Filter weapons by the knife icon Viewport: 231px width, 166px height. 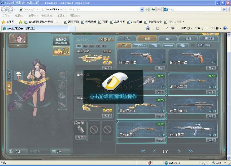168,45
